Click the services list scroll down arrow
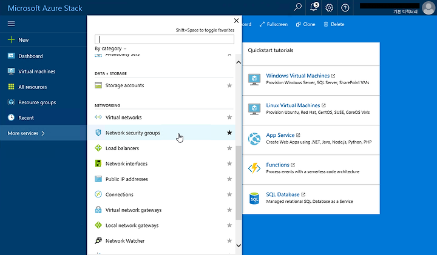Image resolution: width=437 pixels, height=255 pixels. (x=239, y=245)
